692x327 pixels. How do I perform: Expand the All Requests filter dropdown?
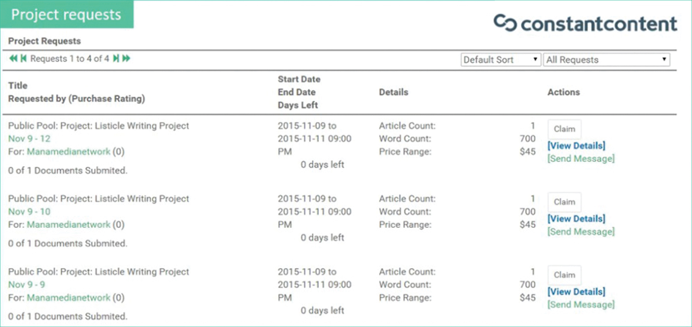point(606,60)
